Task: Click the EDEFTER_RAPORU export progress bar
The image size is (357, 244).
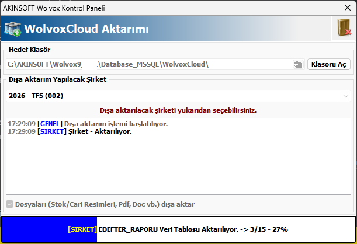Action: (178, 229)
